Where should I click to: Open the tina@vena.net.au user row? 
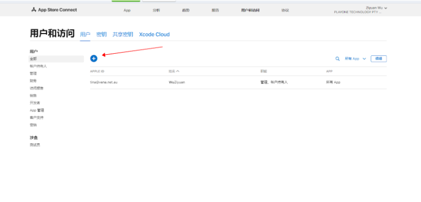click(x=238, y=82)
